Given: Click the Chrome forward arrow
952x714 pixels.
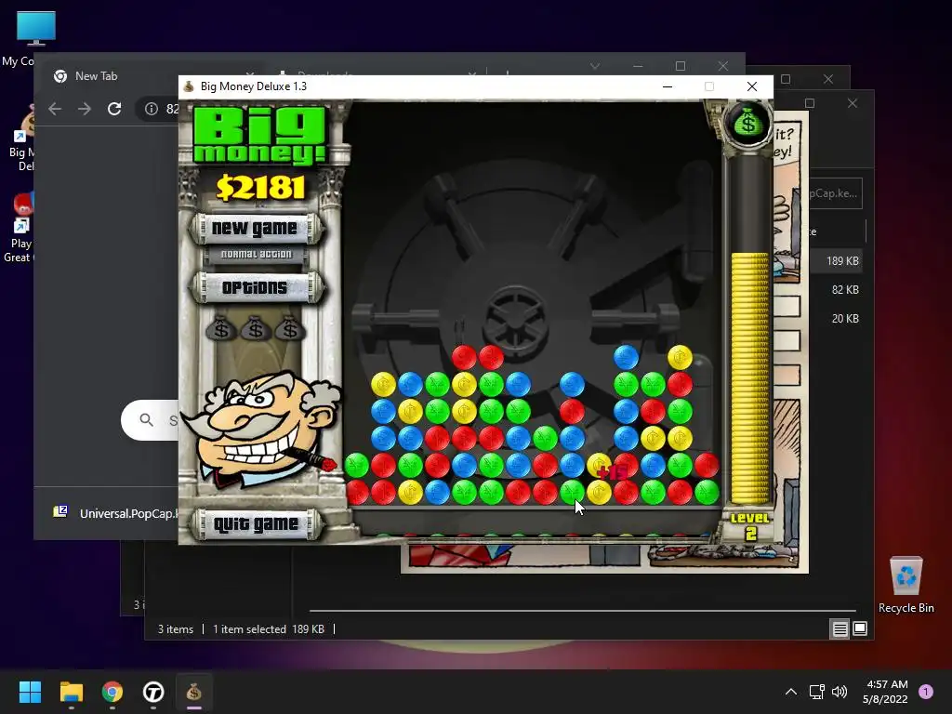Looking at the screenshot, I should (x=85, y=109).
